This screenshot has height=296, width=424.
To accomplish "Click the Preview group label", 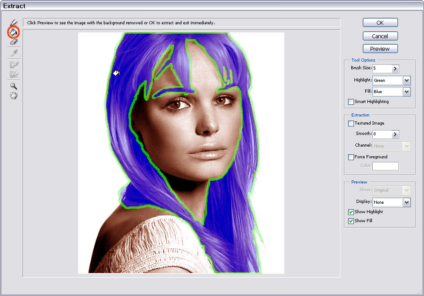I will tap(359, 182).
